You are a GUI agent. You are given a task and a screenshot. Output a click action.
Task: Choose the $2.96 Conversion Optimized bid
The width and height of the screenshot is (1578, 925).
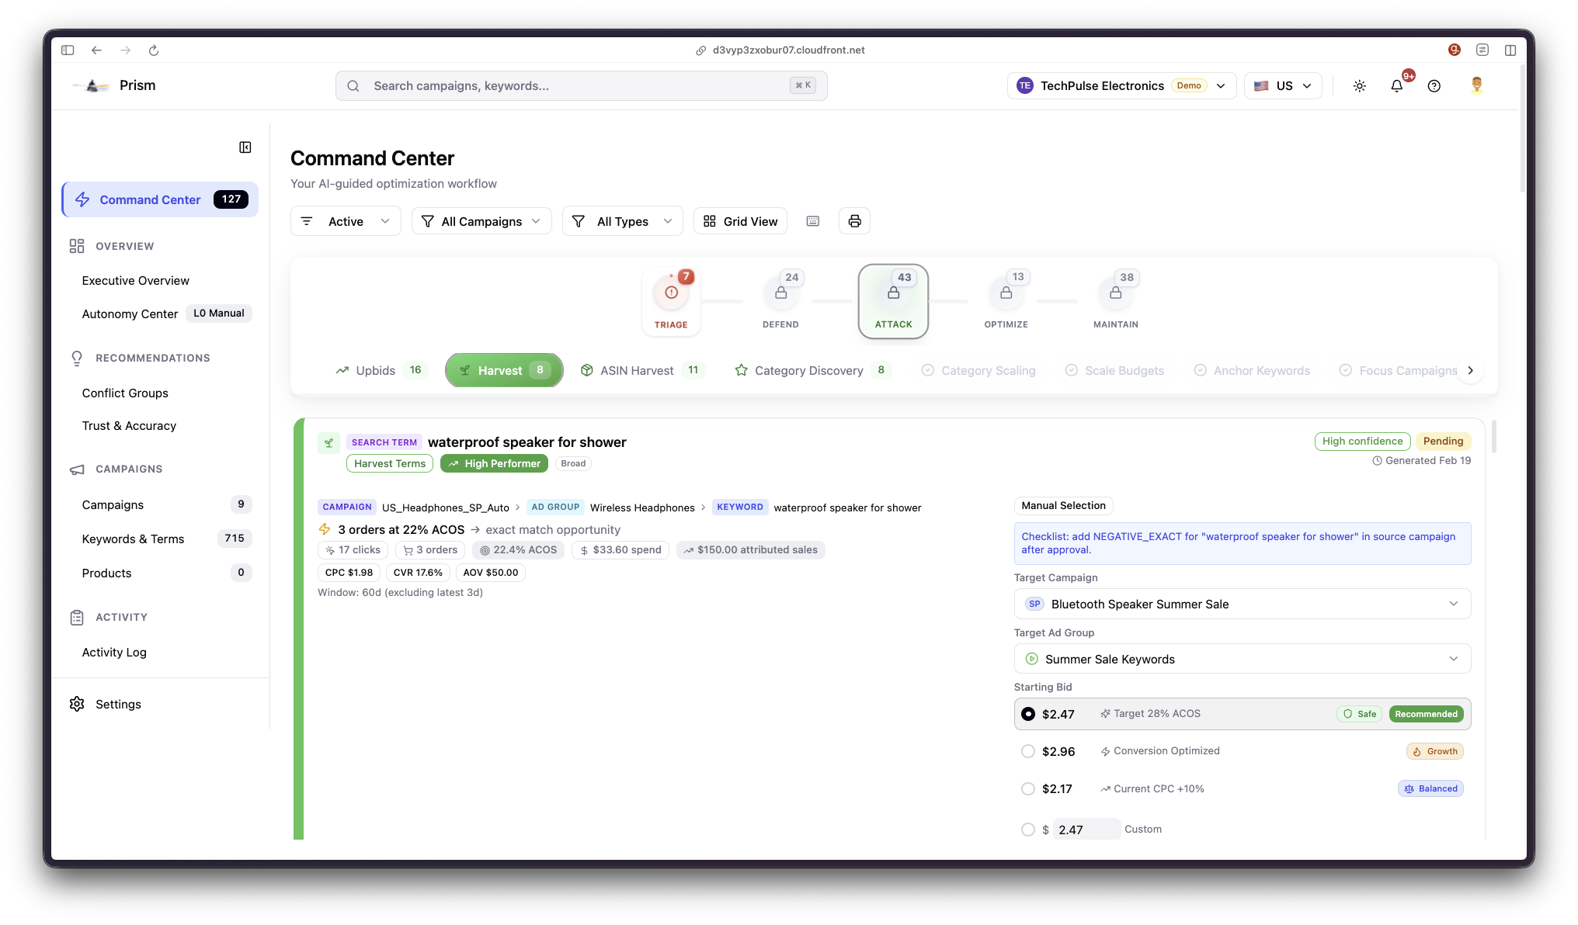(x=1028, y=751)
